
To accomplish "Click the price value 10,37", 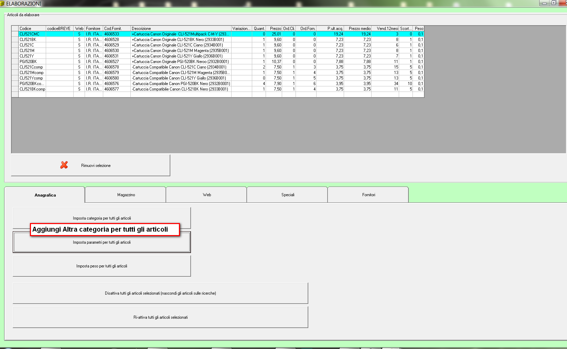I will 274,62.
